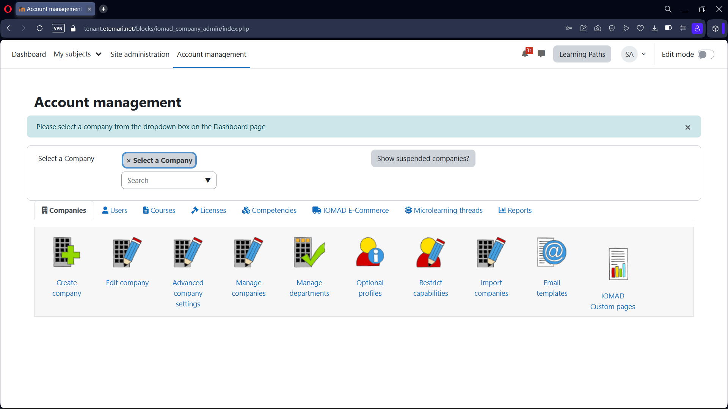
Task: Open the Competencies tab
Action: point(269,210)
